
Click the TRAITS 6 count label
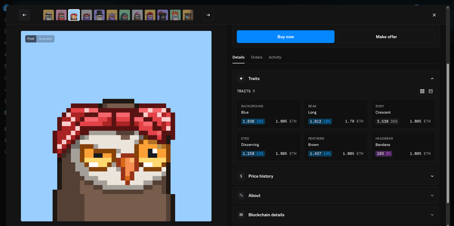246,91
